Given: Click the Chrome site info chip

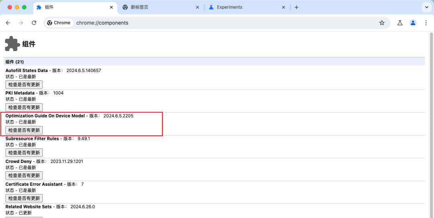Looking at the screenshot, I should click(59, 23).
